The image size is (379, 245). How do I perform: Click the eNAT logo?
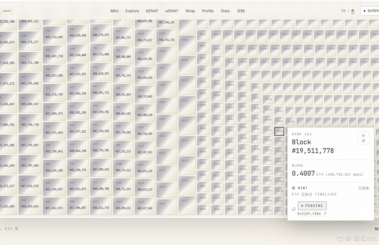click(7, 11)
